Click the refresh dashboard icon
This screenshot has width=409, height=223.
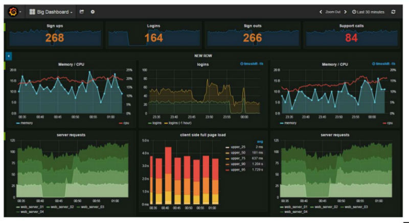[393, 12]
